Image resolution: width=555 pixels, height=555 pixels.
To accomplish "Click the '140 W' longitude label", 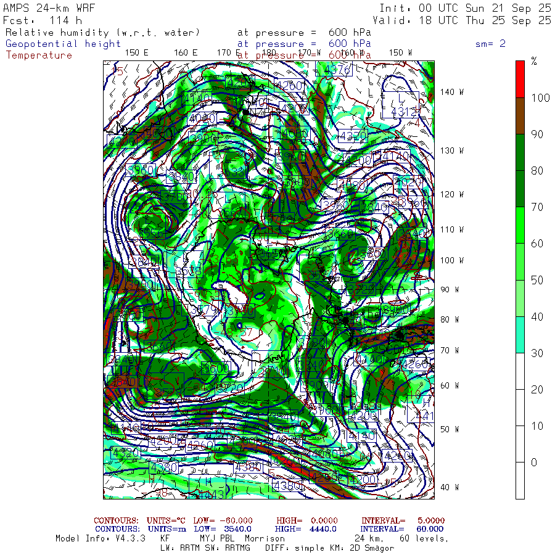I will [x=452, y=92].
